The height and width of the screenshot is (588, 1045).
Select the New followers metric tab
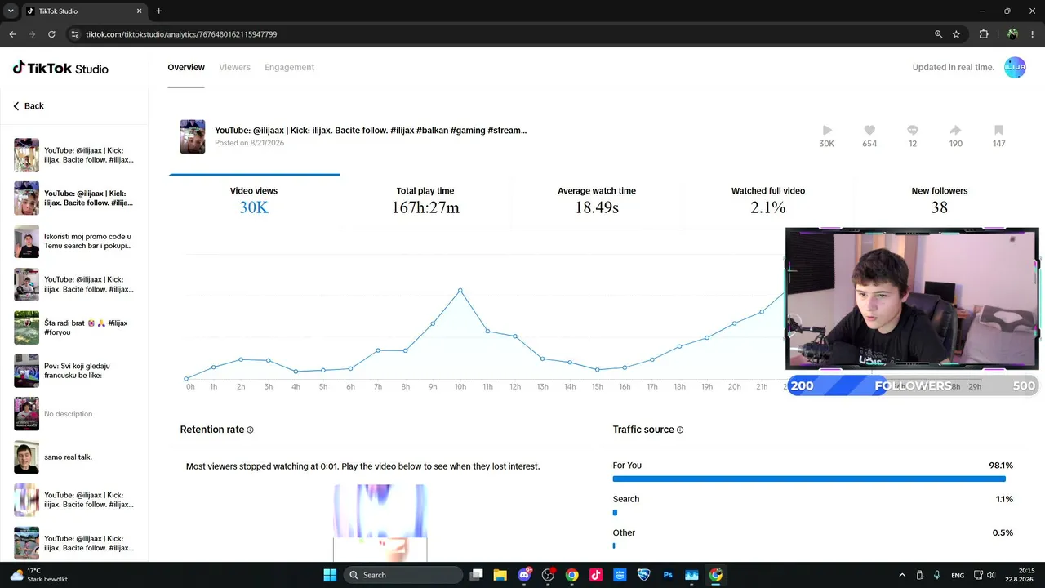click(x=940, y=201)
